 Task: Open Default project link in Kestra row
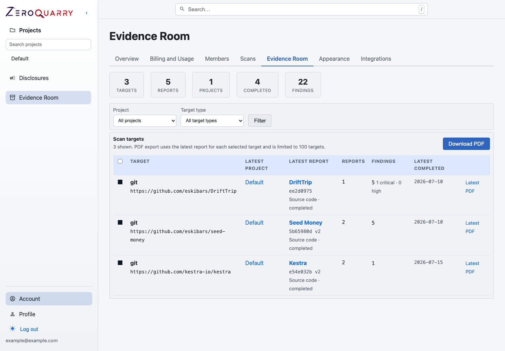[x=254, y=263]
